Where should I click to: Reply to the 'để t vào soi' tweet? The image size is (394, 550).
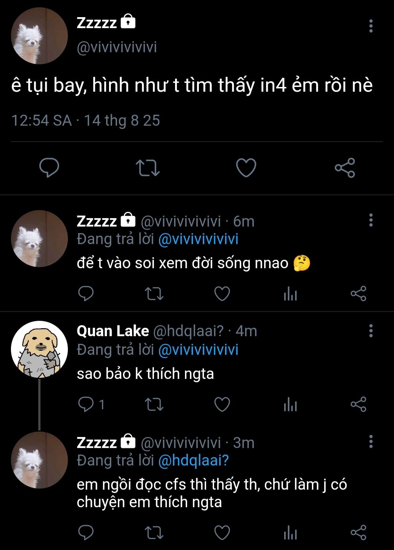86,294
